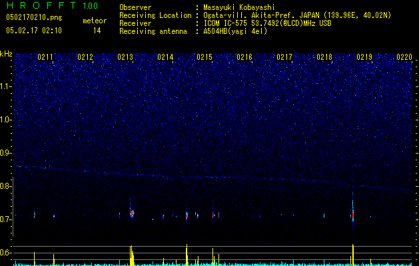Click the 0.6 kHz axis label
419x266 pixels.
click(5, 253)
